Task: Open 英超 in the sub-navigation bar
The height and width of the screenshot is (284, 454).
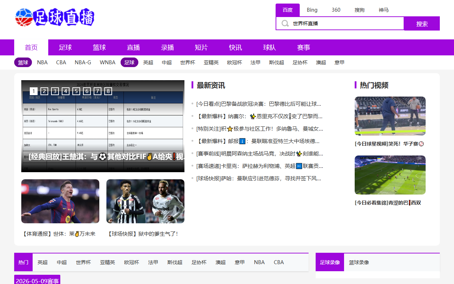Action: [x=148, y=62]
